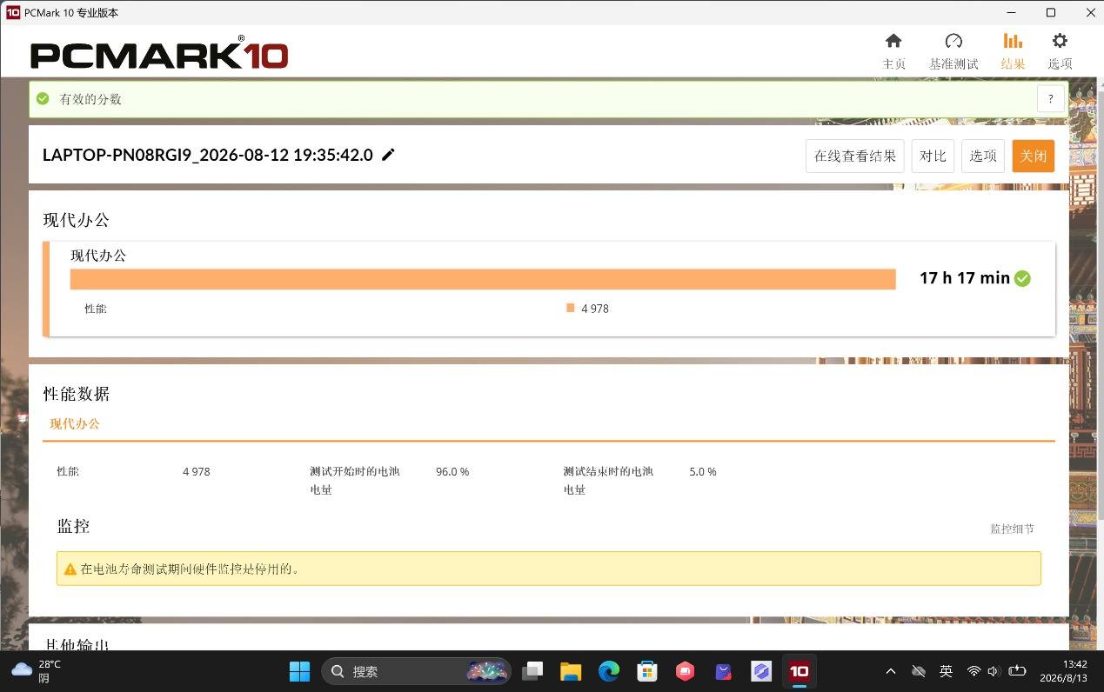Click the orange 4 978 legend swatch
Image resolution: width=1104 pixels, height=692 pixels.
pyautogui.click(x=570, y=308)
